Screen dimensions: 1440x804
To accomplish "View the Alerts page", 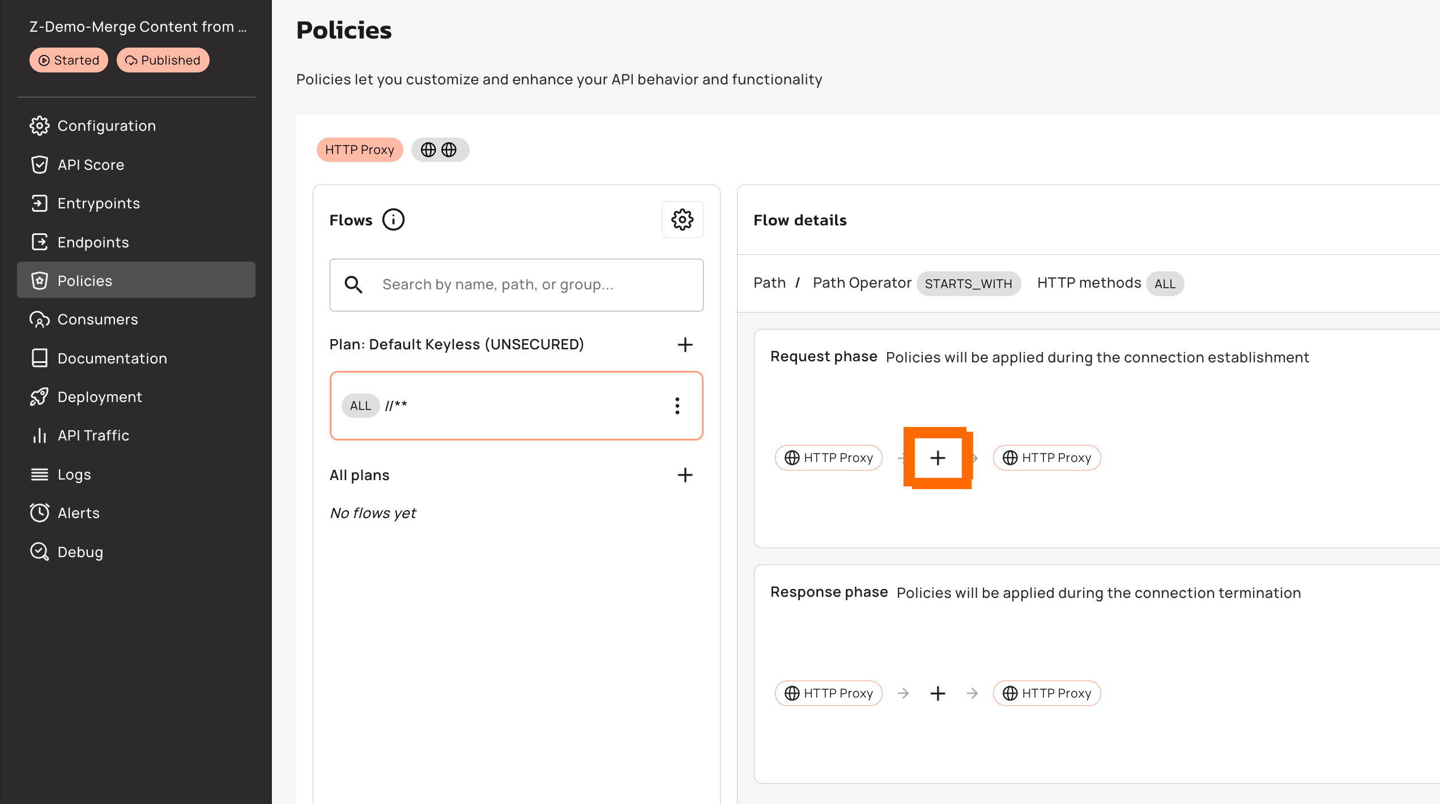I will (x=78, y=513).
